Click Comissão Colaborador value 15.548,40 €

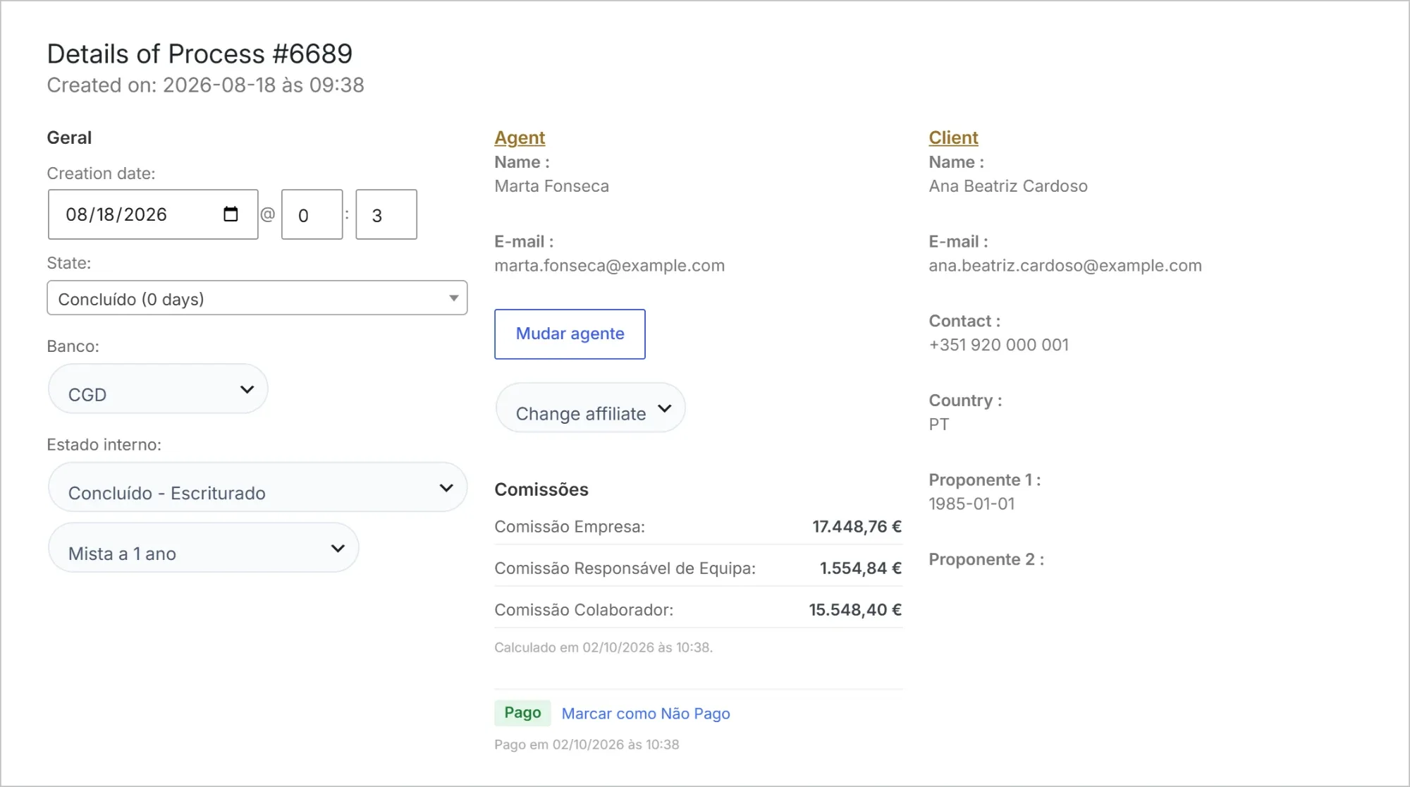pos(855,610)
